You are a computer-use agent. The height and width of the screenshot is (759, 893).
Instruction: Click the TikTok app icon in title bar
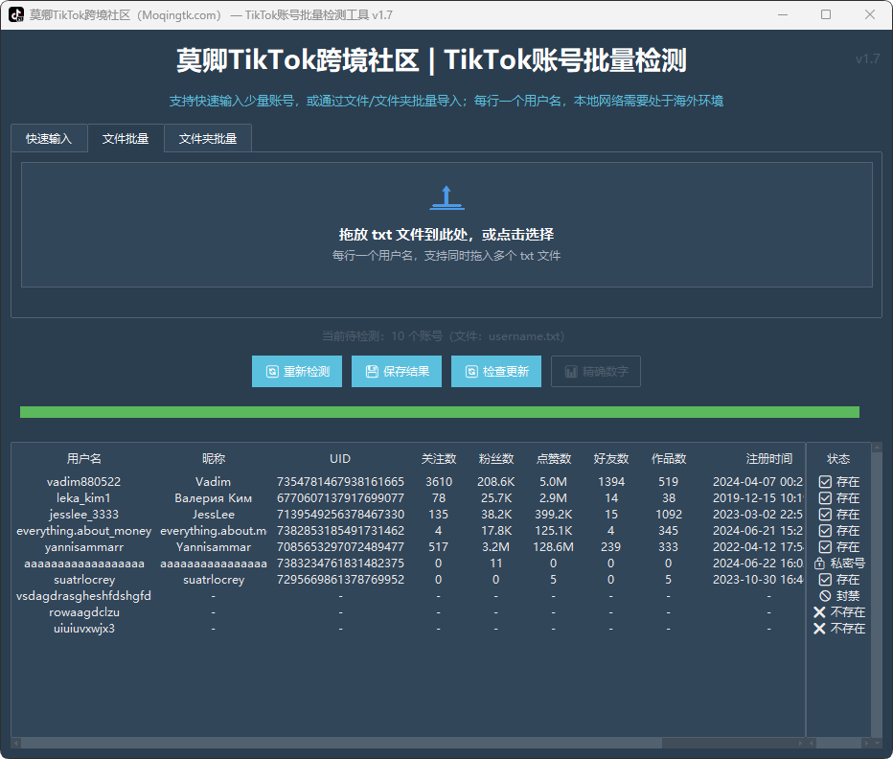[16, 14]
